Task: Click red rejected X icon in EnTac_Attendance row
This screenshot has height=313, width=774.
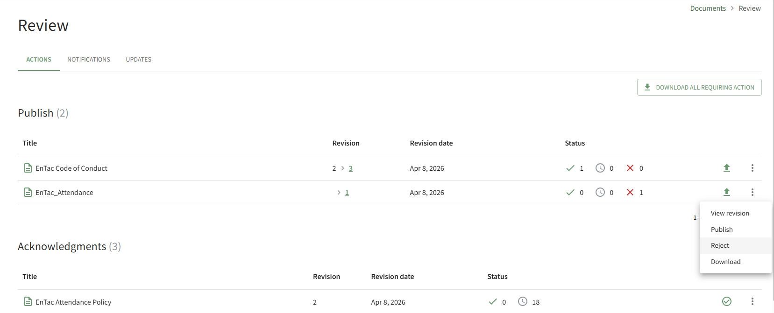Action: (x=630, y=192)
